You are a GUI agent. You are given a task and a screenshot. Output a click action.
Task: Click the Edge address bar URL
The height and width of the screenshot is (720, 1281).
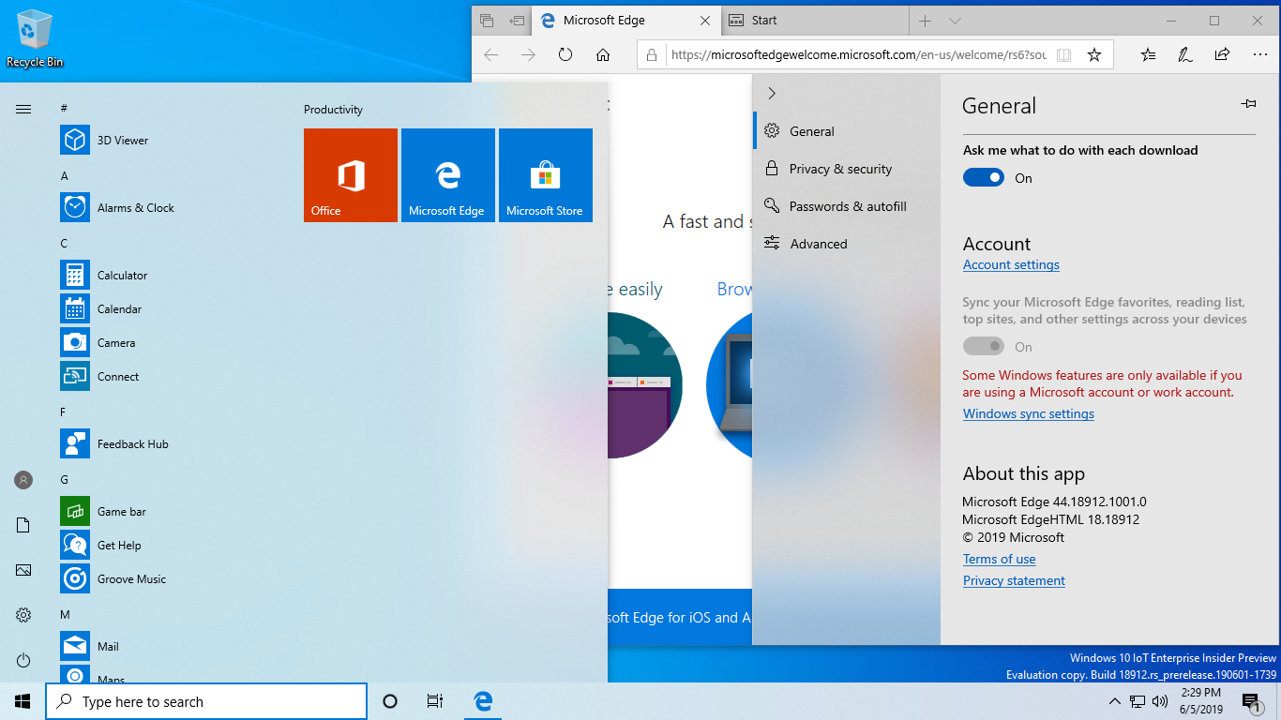[859, 55]
